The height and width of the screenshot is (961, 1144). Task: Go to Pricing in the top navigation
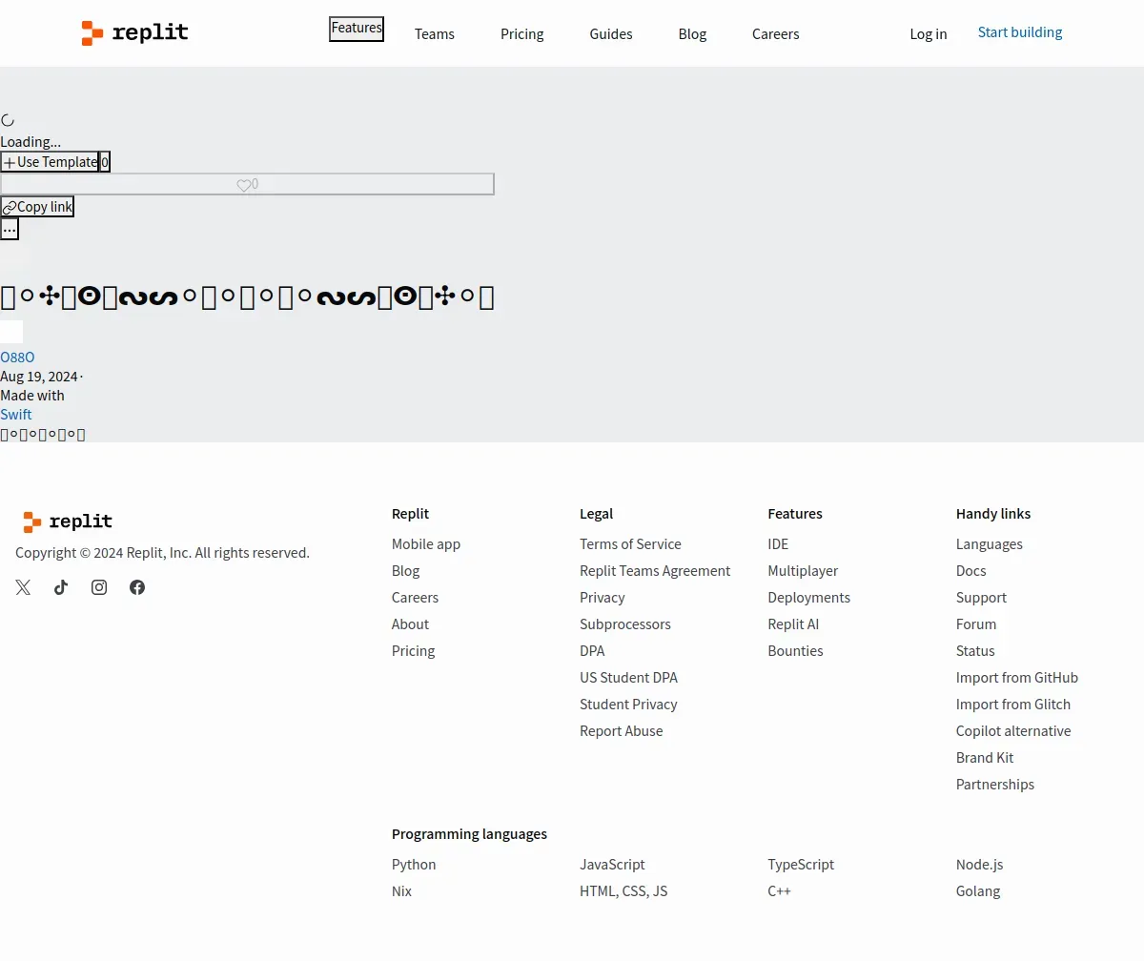pos(522,34)
